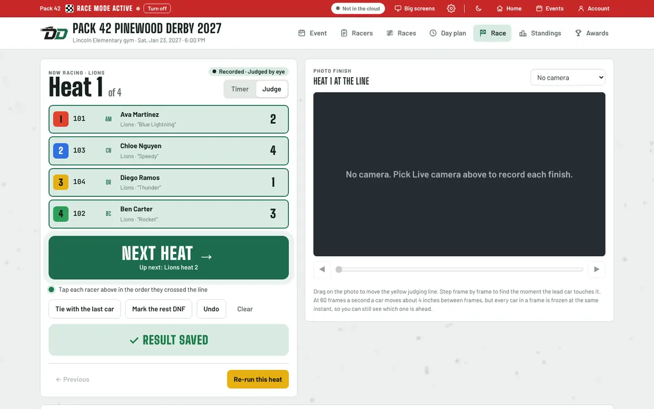
Task: Click Chloe Nguyen racer row
Action: [168, 151]
